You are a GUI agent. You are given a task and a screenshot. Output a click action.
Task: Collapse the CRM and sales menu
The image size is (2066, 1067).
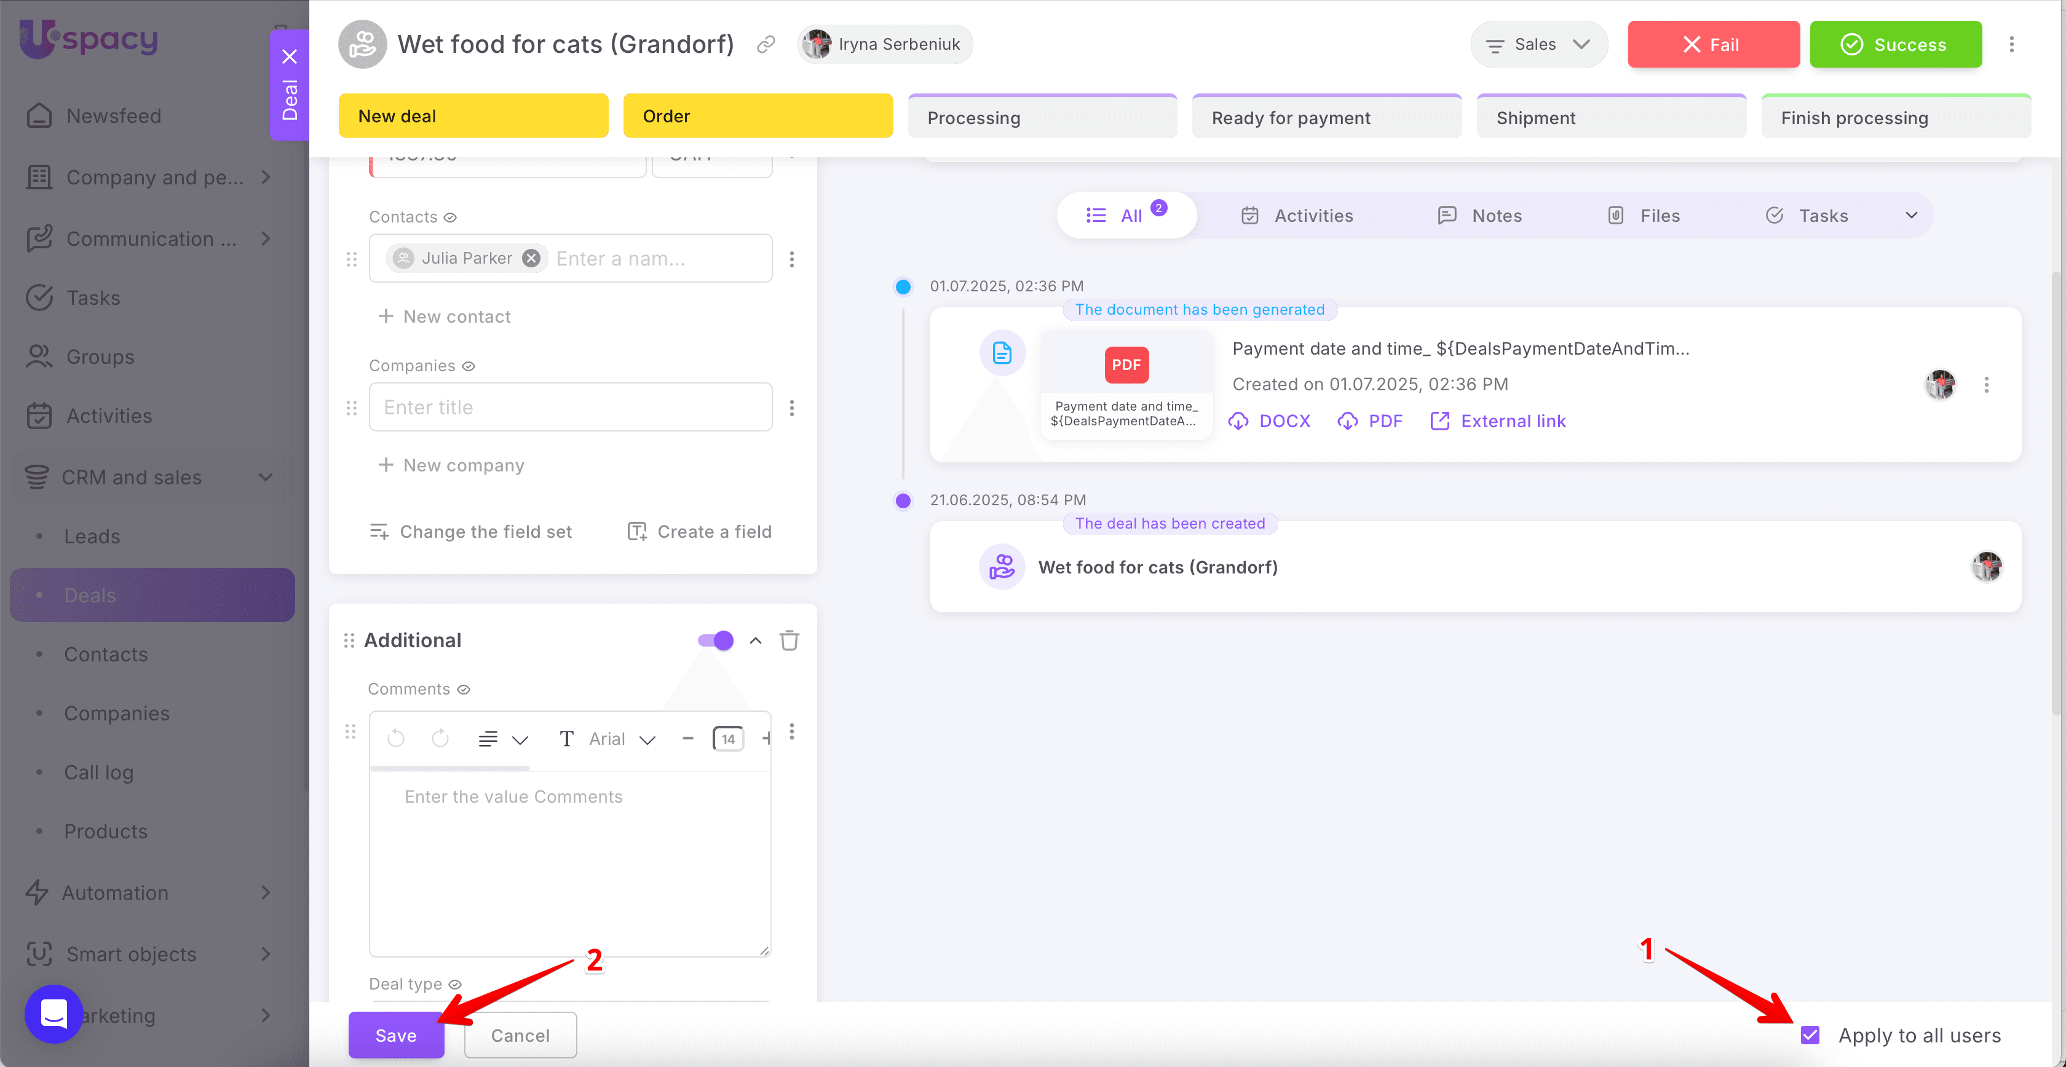[x=266, y=477]
